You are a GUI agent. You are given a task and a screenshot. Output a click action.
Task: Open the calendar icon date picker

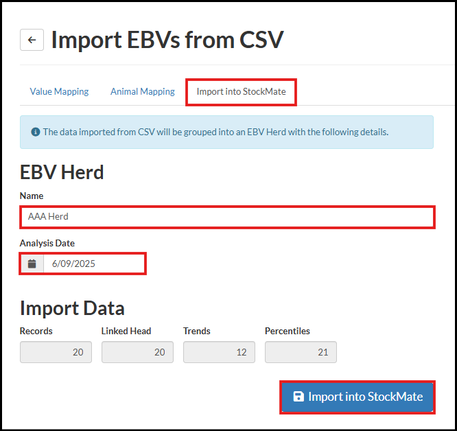pos(32,264)
